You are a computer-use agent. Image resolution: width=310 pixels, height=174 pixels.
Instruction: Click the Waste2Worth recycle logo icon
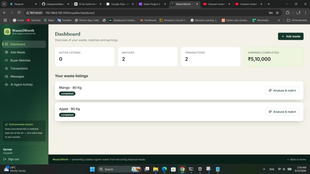[7, 31]
